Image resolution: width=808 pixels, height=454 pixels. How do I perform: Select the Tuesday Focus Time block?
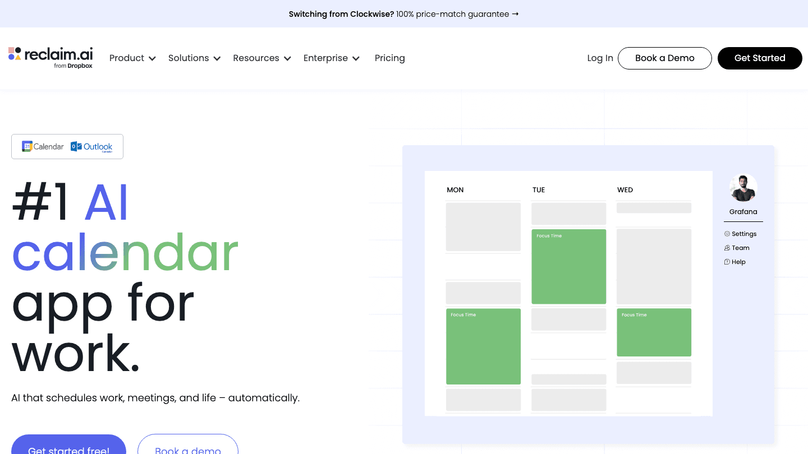pos(569,267)
